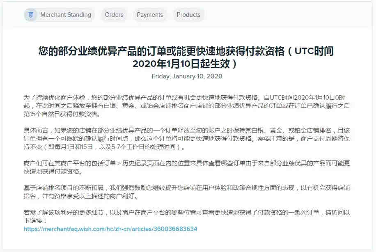The image size is (376, 252).
Task: Open the Products menu
Action: [188, 15]
